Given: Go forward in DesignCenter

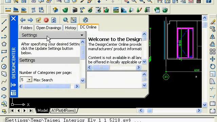Looking at the screenshot, I should [30, 20].
